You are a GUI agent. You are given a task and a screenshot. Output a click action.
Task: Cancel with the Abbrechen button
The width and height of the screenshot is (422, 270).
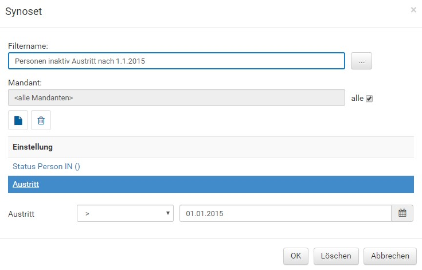[x=390, y=256]
